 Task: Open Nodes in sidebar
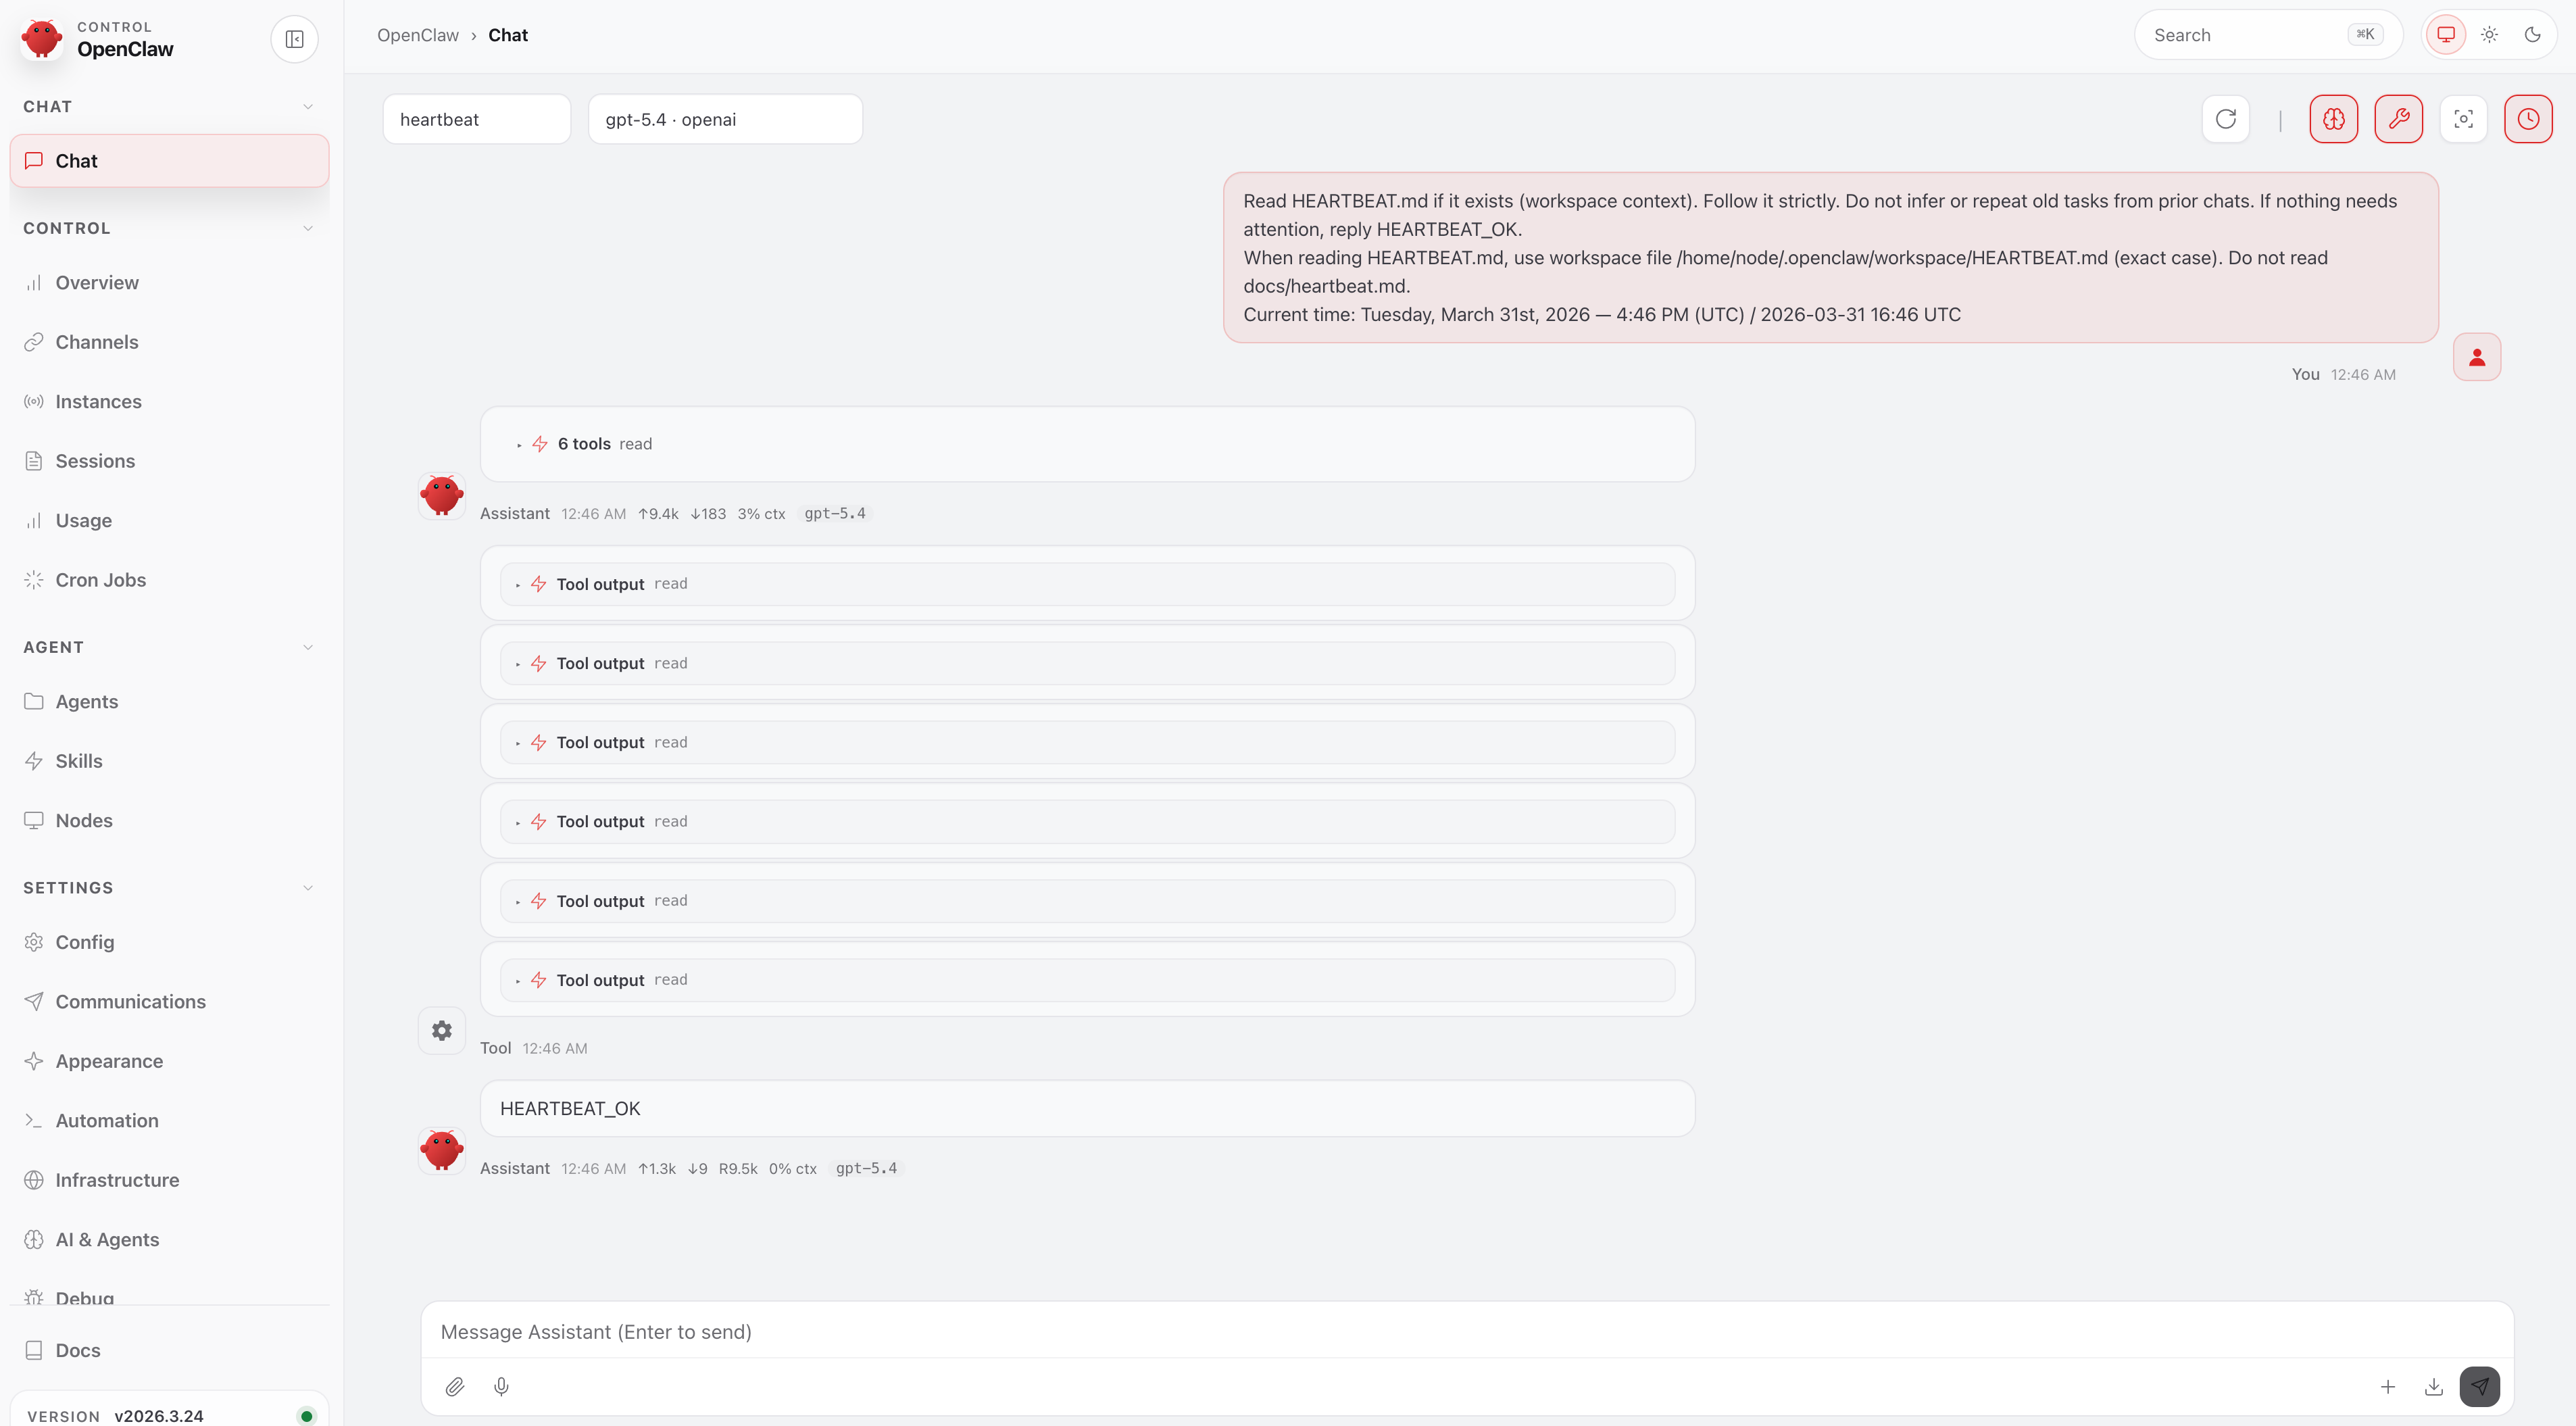pyautogui.click(x=169, y=820)
